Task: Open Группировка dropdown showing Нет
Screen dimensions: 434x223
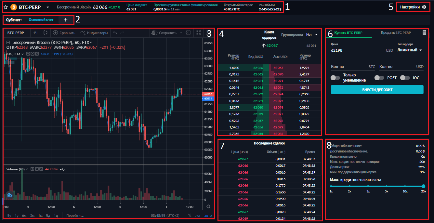Action: tap(312, 34)
